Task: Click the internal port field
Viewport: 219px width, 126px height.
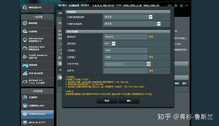Action: pos(125,57)
